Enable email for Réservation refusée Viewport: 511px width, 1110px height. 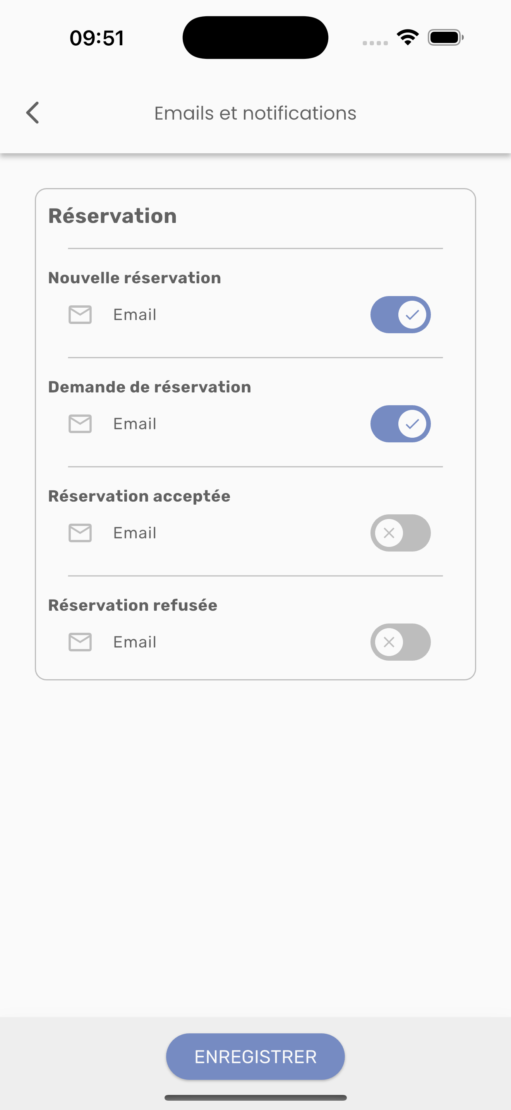tap(400, 642)
